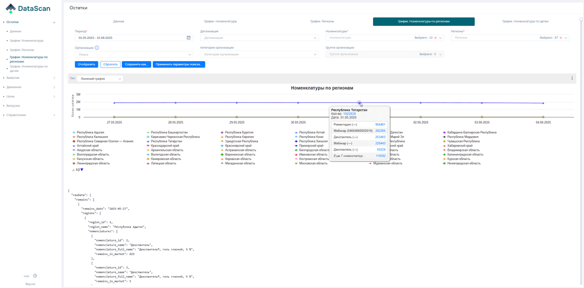Click Воронежская область legend color marker
Viewport: 584px width, 288px height.
pyautogui.click(x=222, y=155)
